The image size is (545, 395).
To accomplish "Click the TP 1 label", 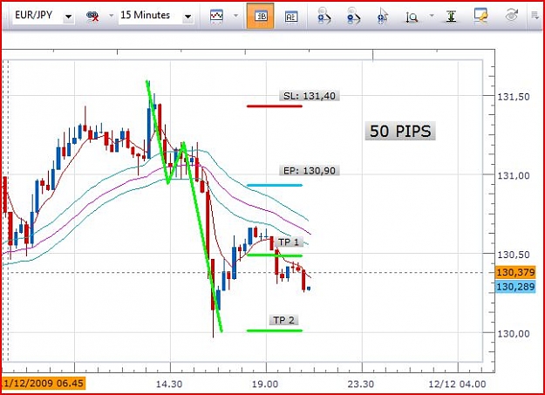I will click(x=289, y=242).
